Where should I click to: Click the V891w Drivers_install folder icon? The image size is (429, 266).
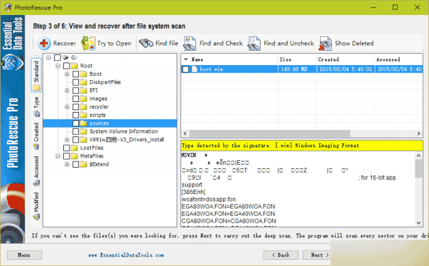point(84,140)
